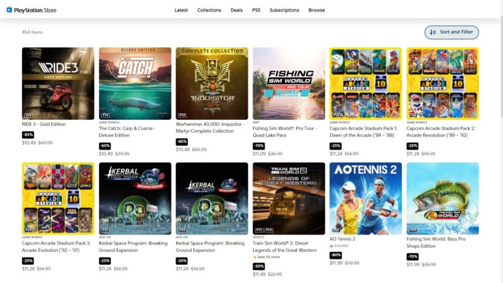
Task: Click the PS5 tag on Train Sim World 2 cover
Action: pos(259,230)
